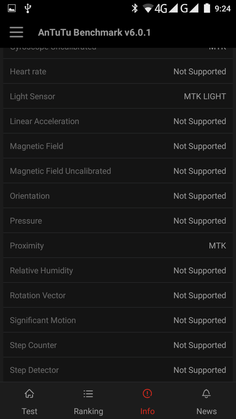Switch to the News tab label

tap(206, 411)
